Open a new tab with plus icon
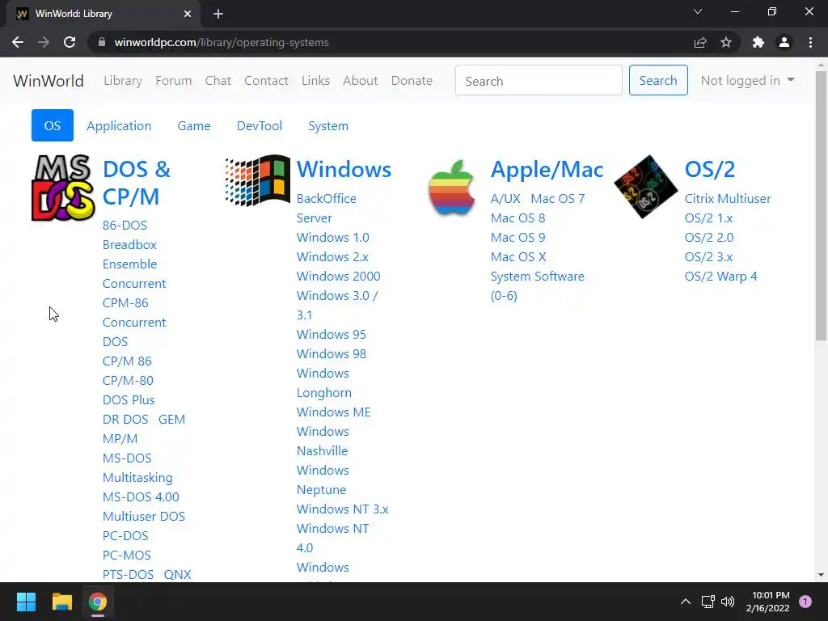The image size is (828, 621). pos(218,14)
